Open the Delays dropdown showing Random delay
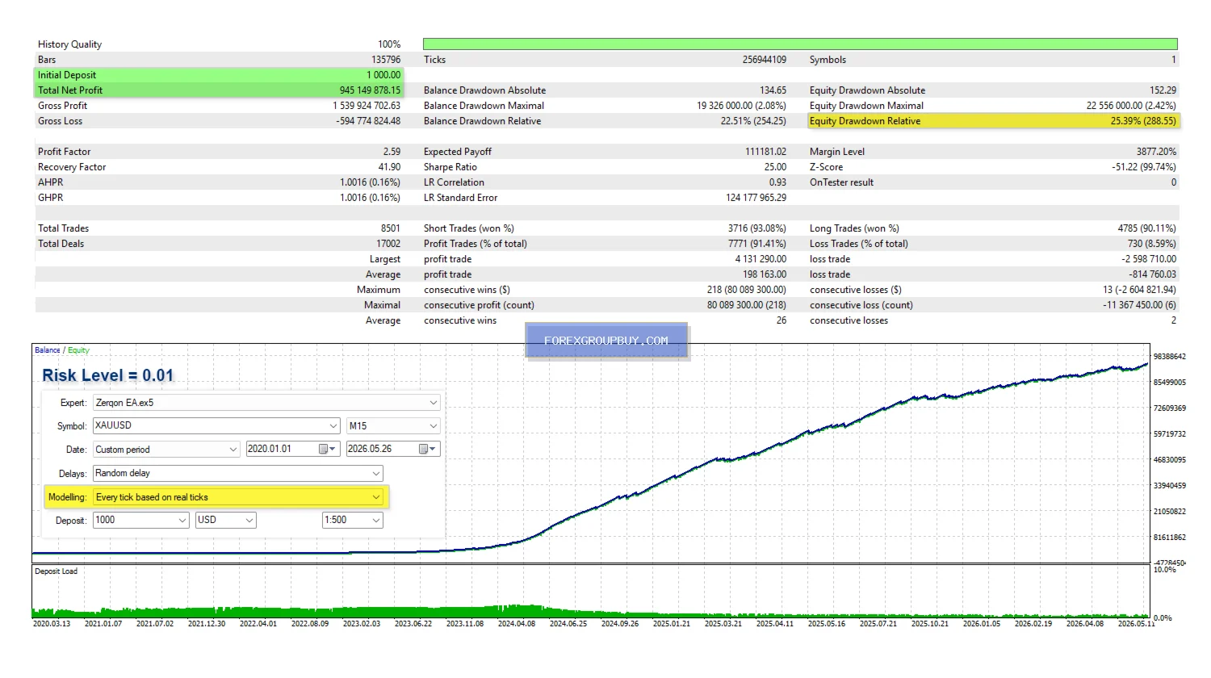This screenshot has width=1211, height=678. 238,473
